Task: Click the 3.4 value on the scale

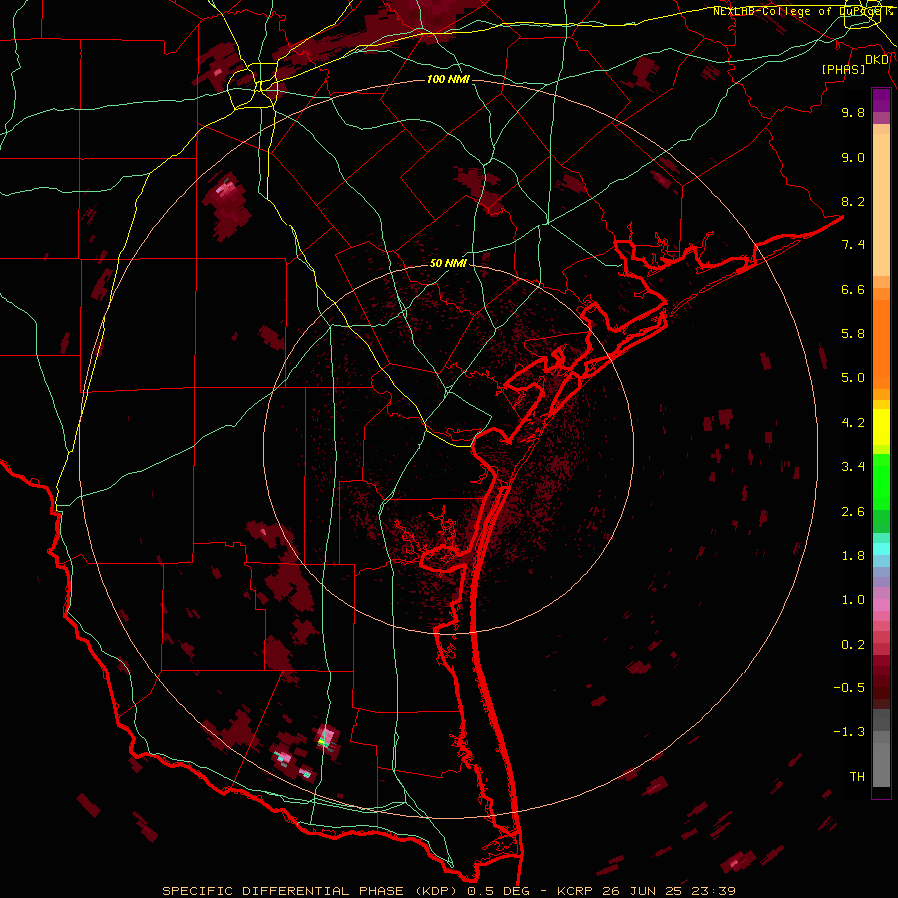Action: point(853,467)
